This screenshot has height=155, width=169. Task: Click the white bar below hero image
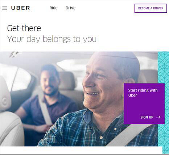point(81,150)
